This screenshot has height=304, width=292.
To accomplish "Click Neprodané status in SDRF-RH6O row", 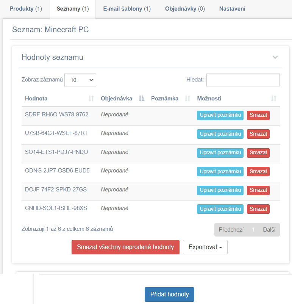I will coord(114,114).
